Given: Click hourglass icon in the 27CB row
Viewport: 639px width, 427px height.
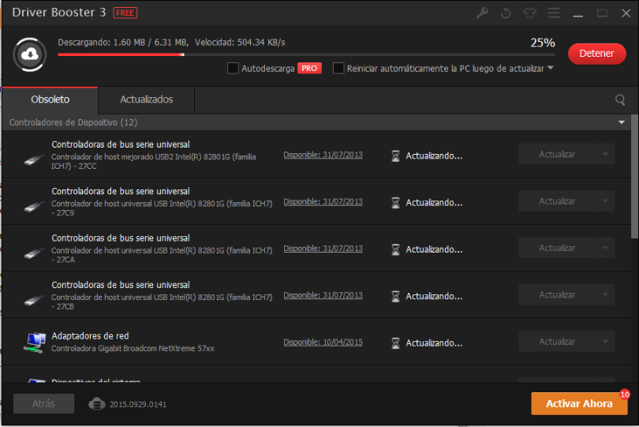Looking at the screenshot, I should tap(395, 297).
